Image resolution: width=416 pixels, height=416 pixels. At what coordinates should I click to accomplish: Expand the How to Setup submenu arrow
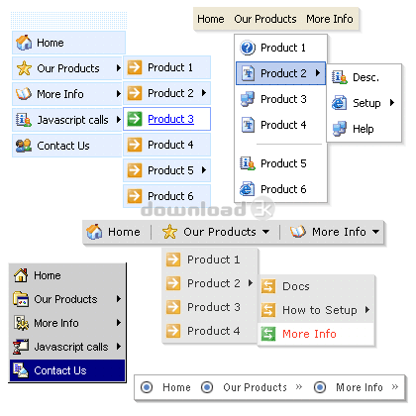367,310
